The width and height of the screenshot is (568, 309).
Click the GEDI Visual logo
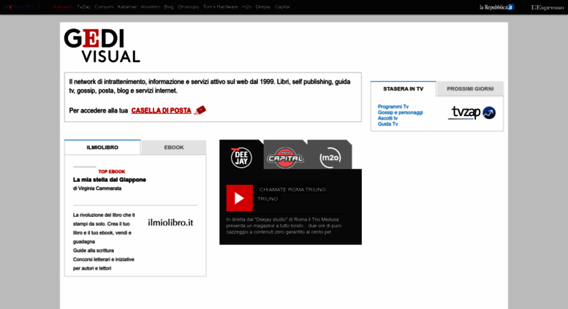(102, 45)
